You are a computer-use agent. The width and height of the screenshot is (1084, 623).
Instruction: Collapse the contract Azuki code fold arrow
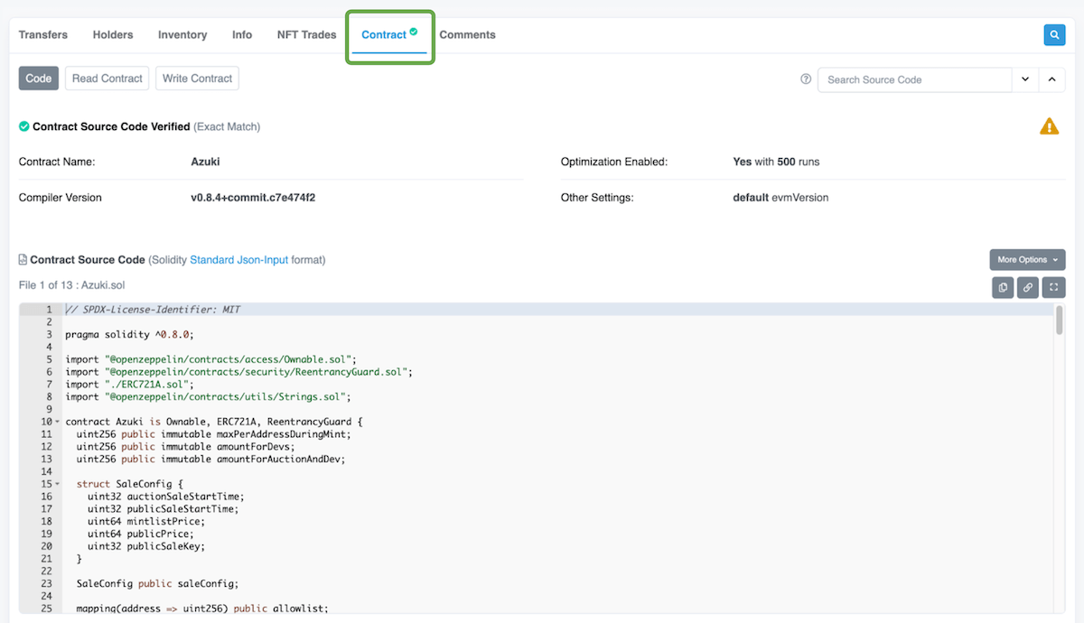pos(57,422)
